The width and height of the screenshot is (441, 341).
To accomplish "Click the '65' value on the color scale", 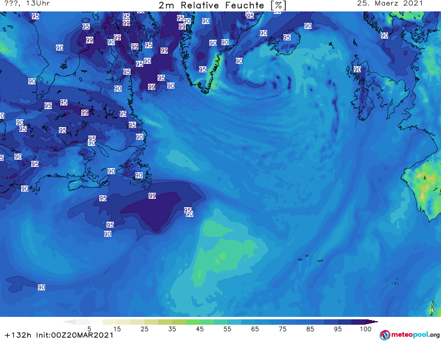I will [255, 329].
